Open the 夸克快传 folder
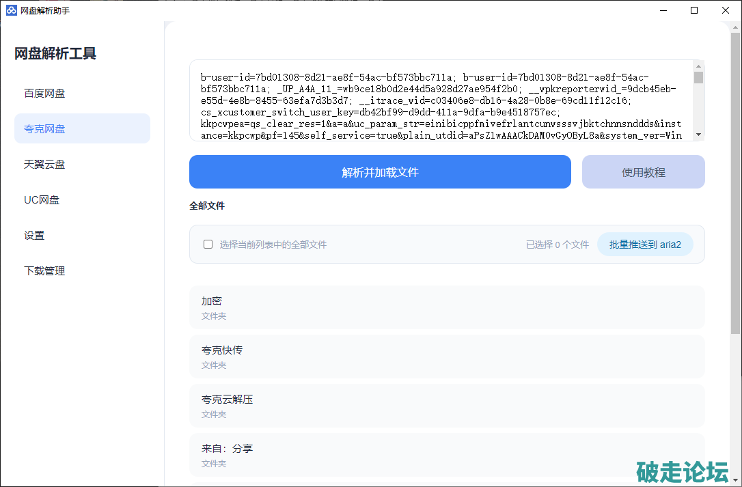This screenshot has width=742, height=487. click(447, 357)
